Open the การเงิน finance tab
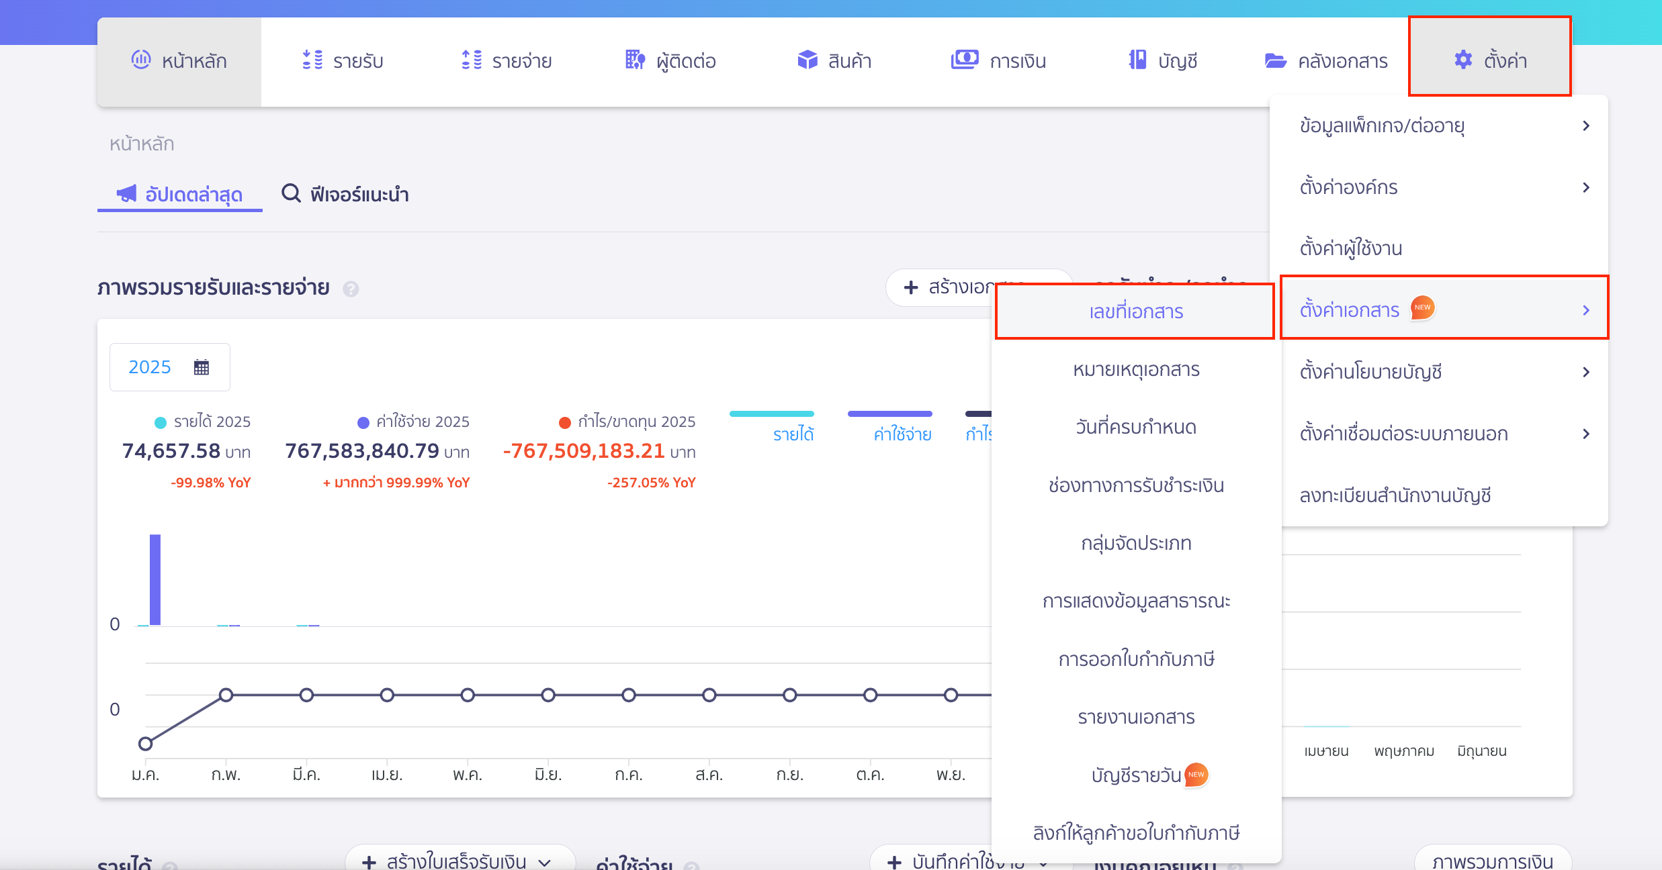The width and height of the screenshot is (1662, 870). [998, 61]
